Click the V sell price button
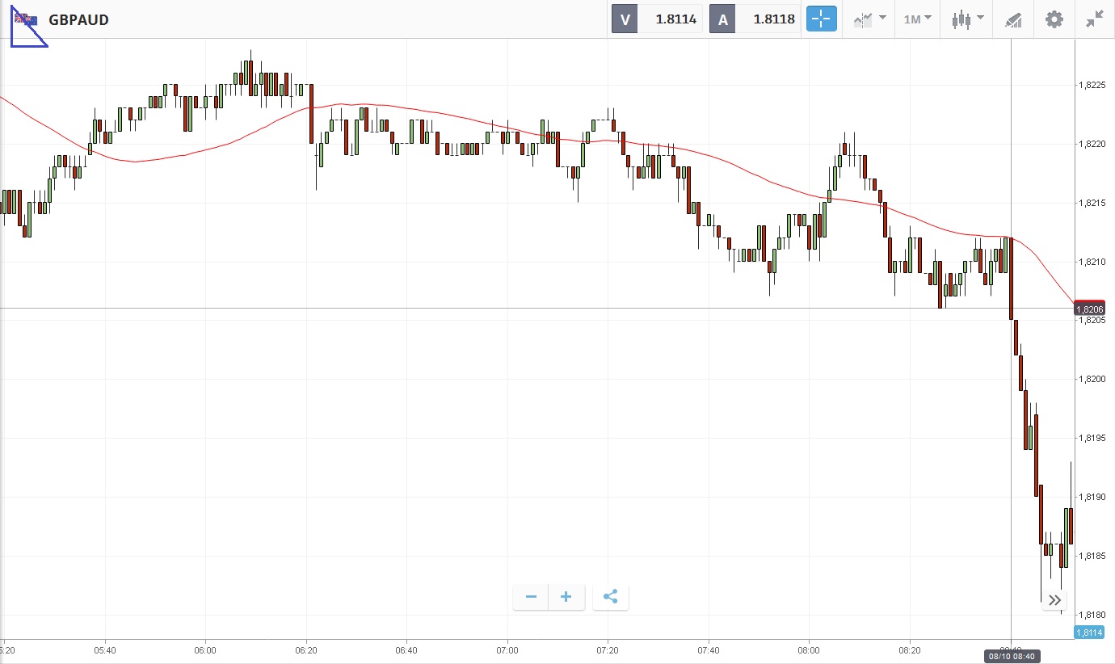 pyautogui.click(x=658, y=19)
